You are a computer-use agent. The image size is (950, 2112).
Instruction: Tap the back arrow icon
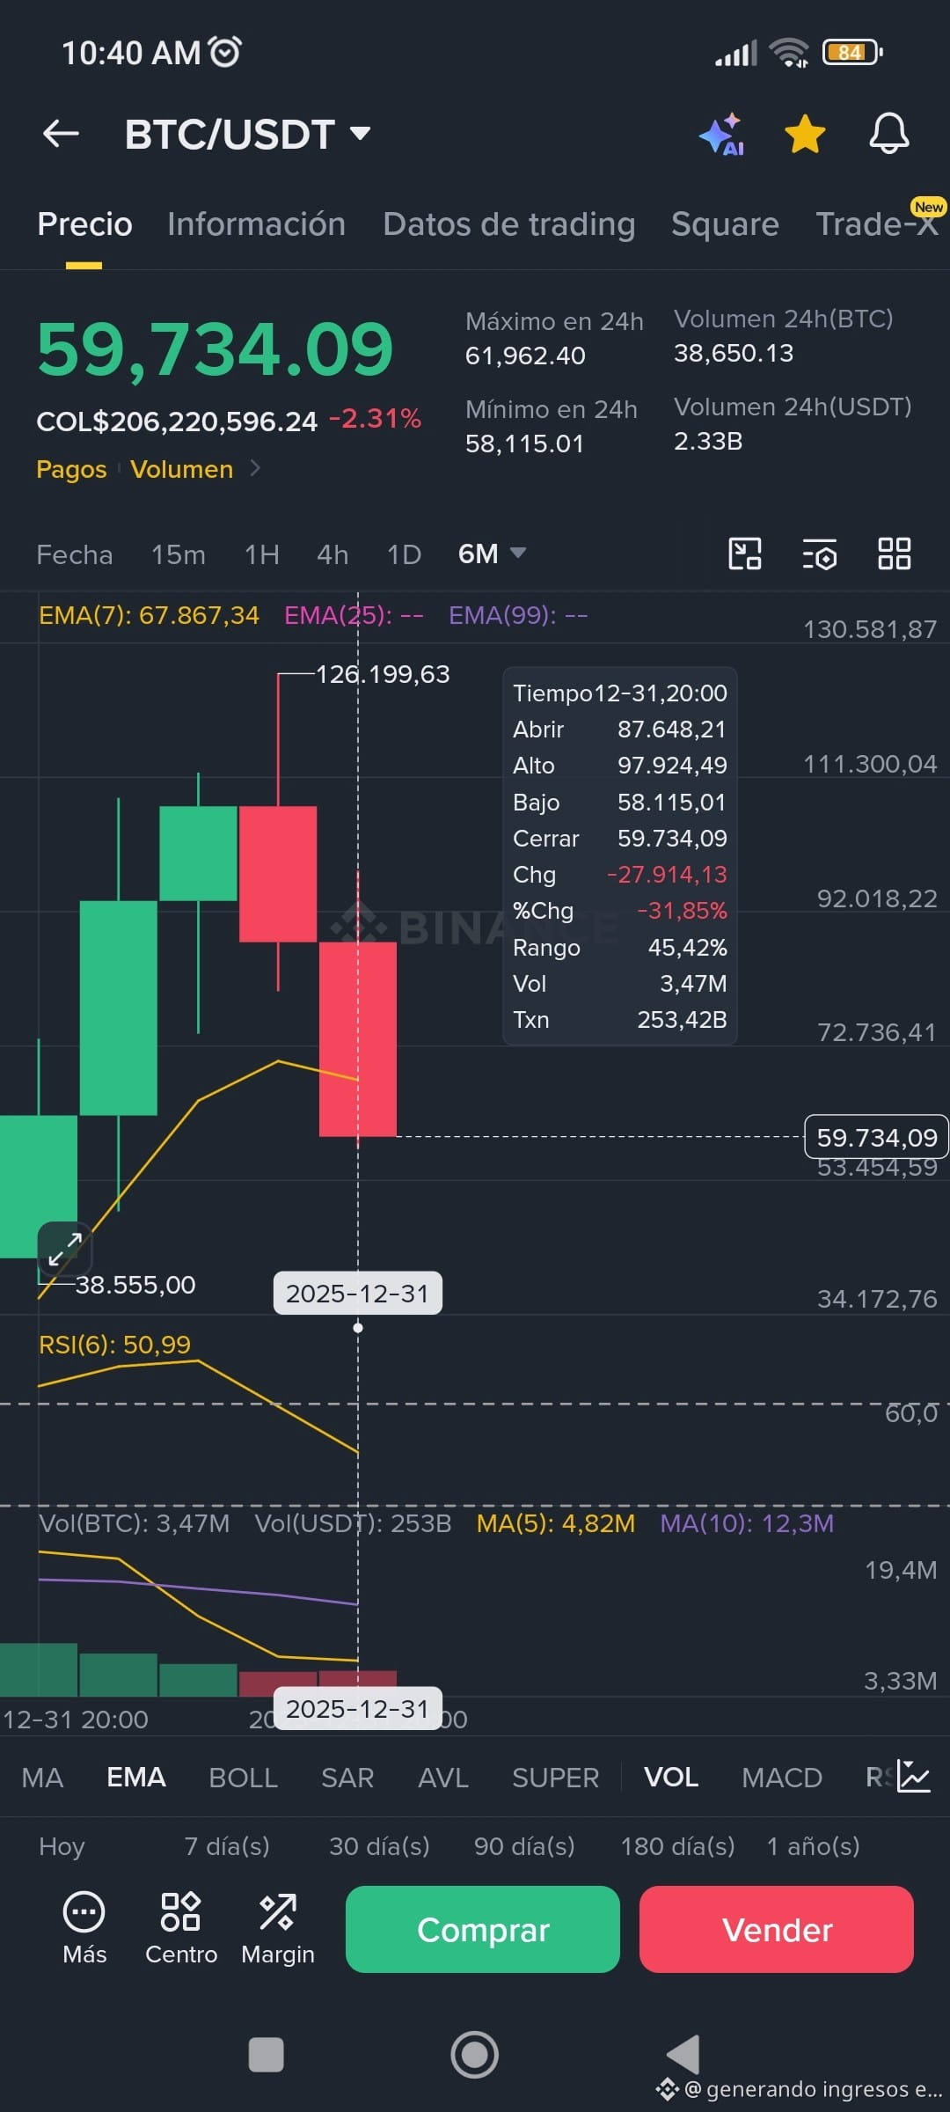coord(61,134)
